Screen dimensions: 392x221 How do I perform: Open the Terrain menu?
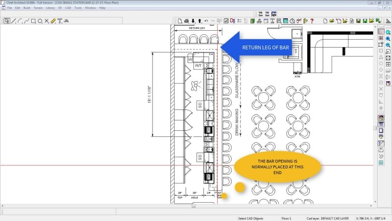tap(38, 8)
